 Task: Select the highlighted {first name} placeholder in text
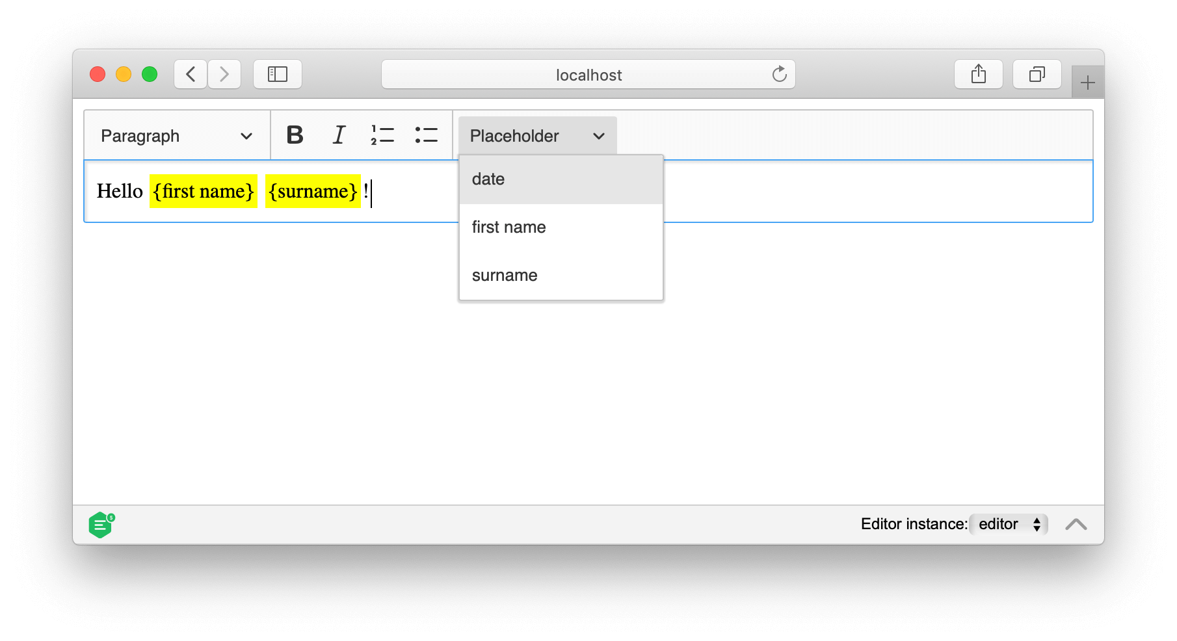(203, 191)
